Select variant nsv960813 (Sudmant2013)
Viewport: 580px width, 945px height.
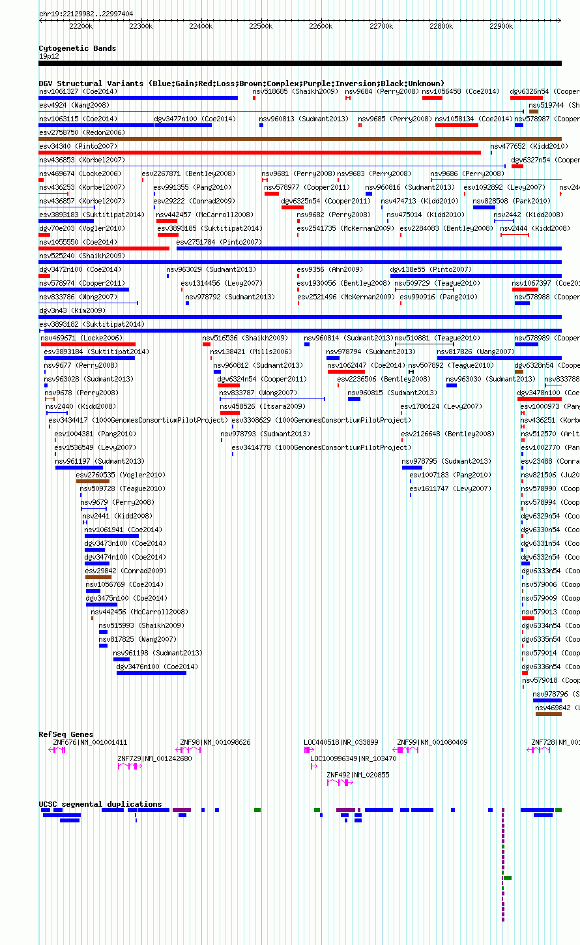[x=304, y=119]
